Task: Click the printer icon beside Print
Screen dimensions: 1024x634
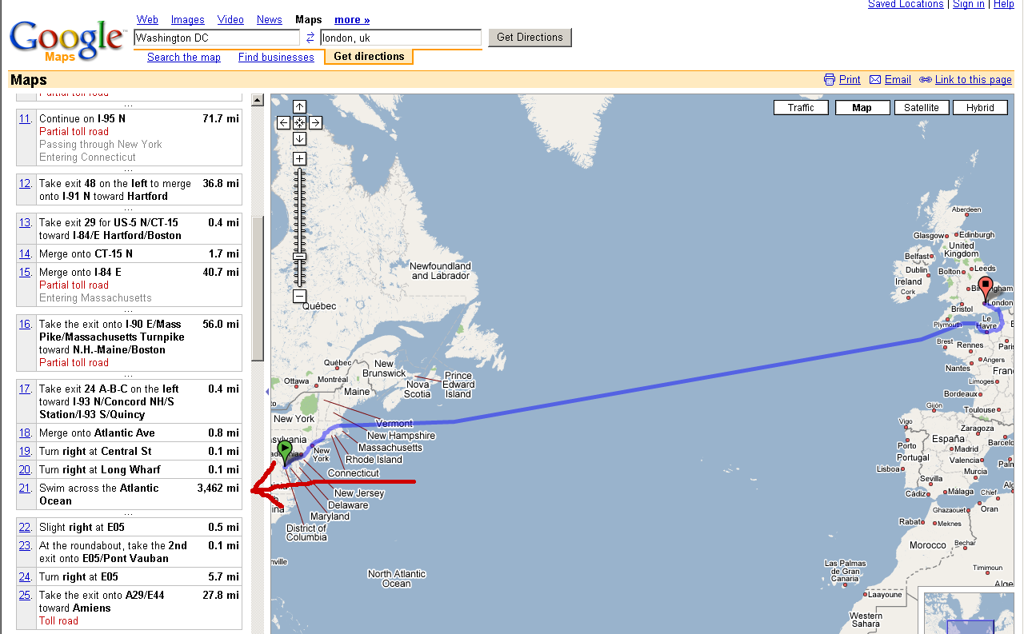Action: (x=830, y=80)
